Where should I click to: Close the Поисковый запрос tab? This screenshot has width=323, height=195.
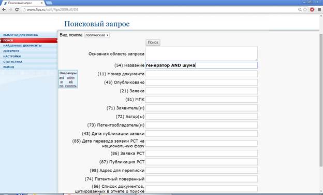pyautogui.click(x=42, y=3)
